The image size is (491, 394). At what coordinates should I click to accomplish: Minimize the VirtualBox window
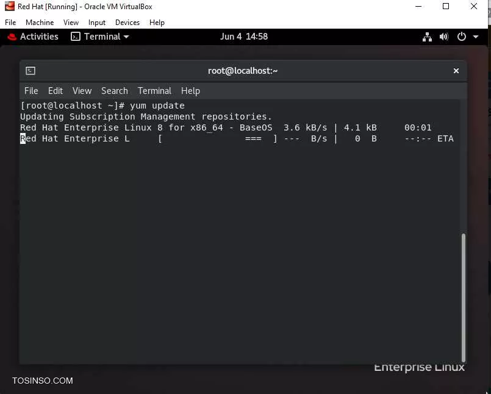[418, 6]
